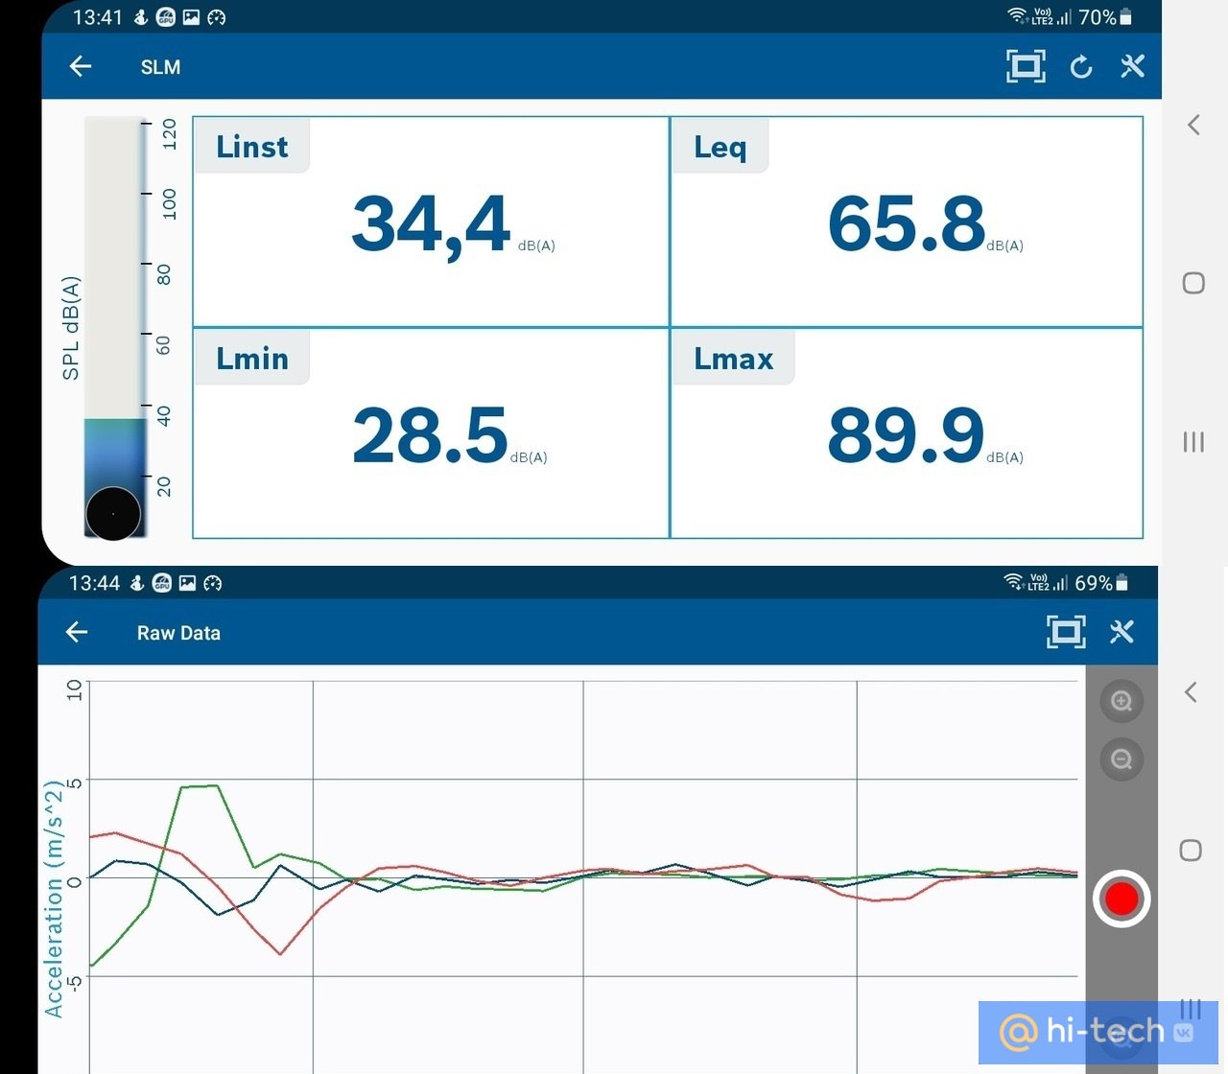Tap Android home button beside SLM screen
Image resolution: width=1228 pixels, height=1074 pixels.
[1193, 283]
